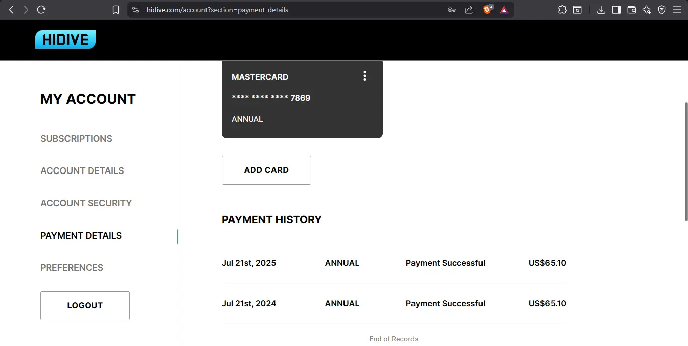688x346 pixels.
Task: Open the toolbar icon left of downloads
Action: pos(577,10)
